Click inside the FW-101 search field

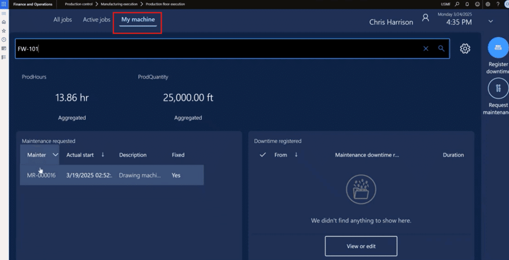click(x=219, y=49)
